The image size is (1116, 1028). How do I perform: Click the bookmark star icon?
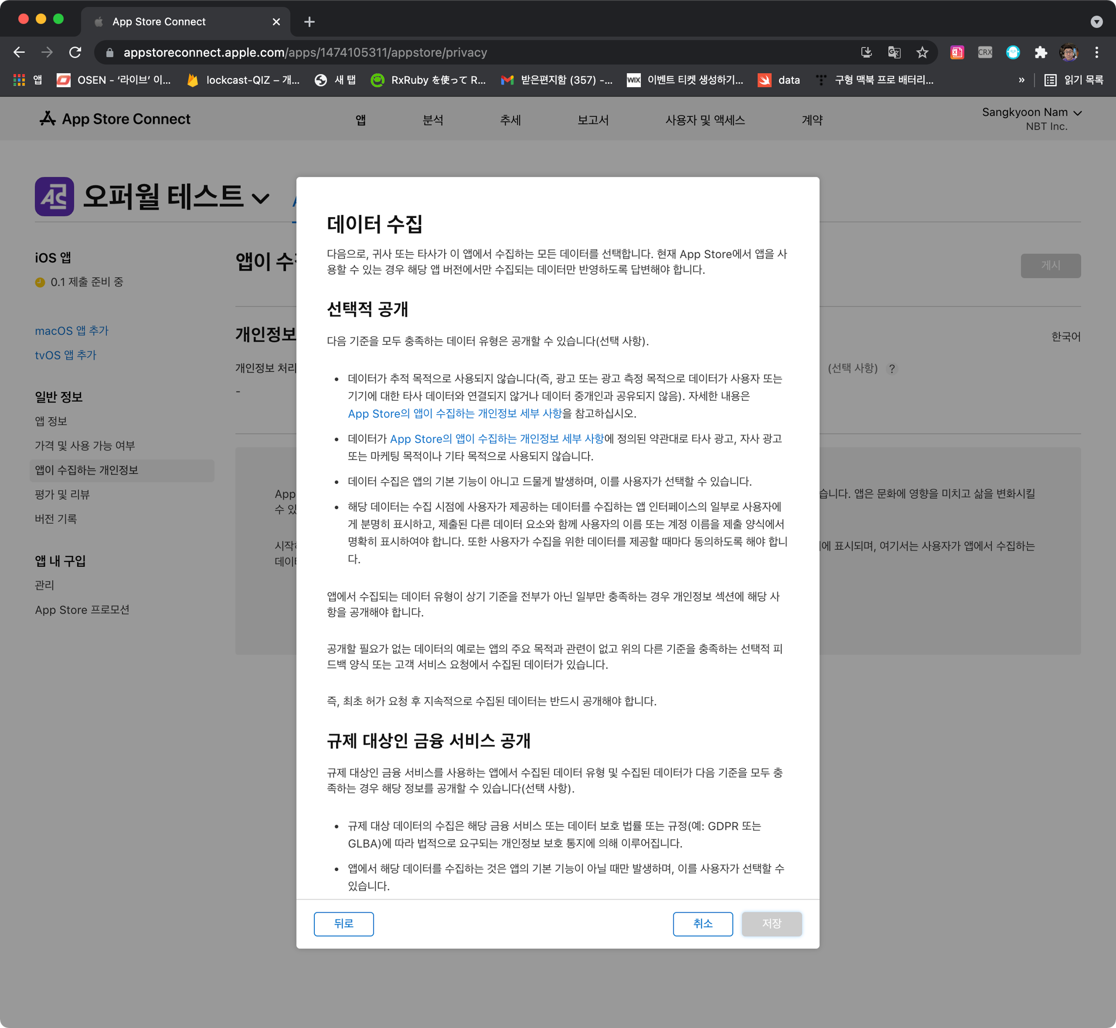tap(922, 52)
